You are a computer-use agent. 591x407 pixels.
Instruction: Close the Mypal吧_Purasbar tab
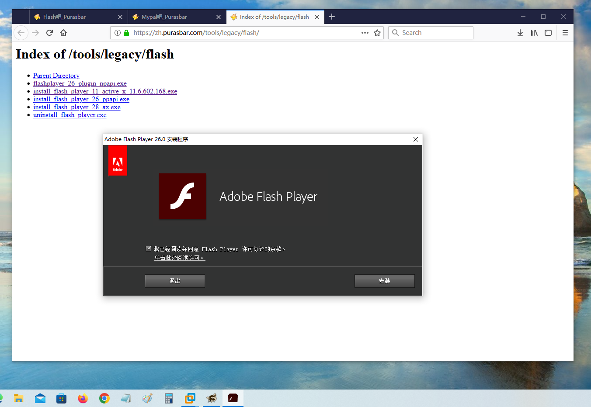[x=219, y=17]
